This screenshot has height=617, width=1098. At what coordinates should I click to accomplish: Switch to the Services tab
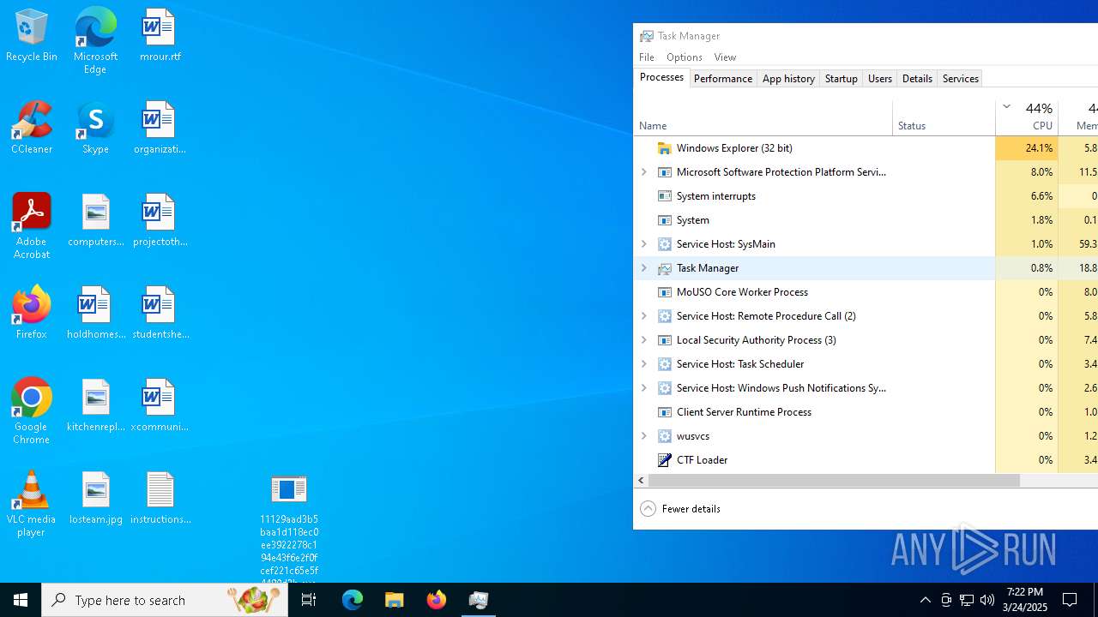pyautogui.click(x=960, y=78)
